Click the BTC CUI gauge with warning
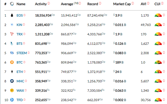The height and width of the screenshot is (104, 167). [x=158, y=62]
